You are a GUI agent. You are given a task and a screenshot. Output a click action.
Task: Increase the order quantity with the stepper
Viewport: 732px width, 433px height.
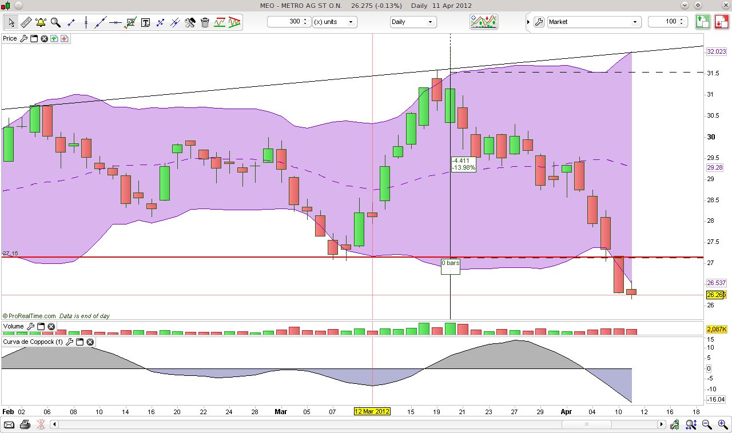coord(681,19)
